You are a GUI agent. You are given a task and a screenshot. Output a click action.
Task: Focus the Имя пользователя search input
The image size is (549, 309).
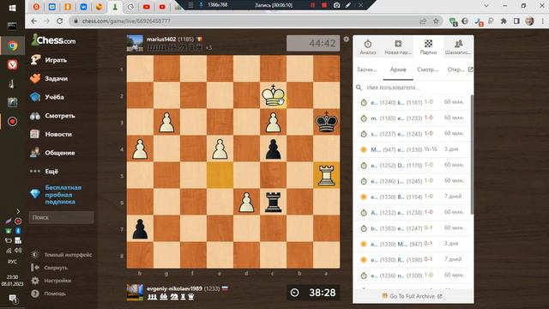[413, 88]
